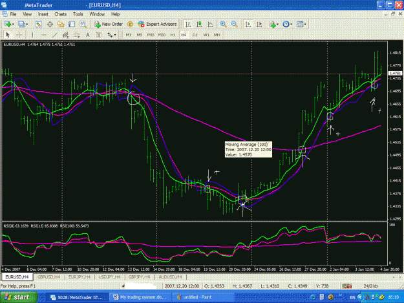Select the Vertical Line drawing tool
The image size is (404, 303).
[x=32, y=35]
